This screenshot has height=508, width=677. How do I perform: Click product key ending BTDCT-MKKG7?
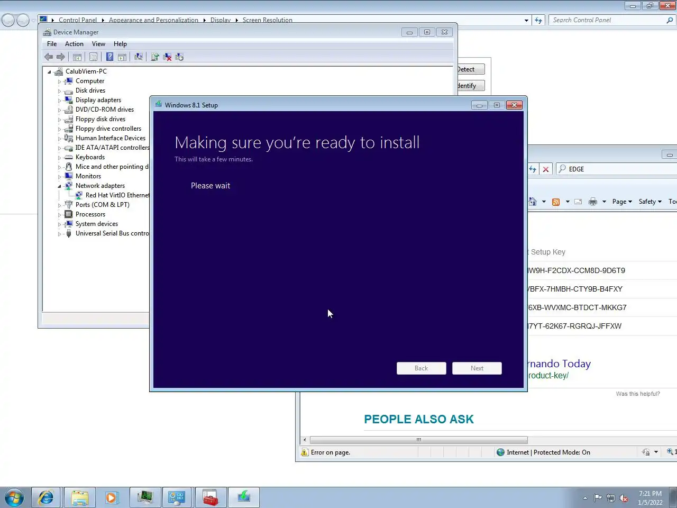pyautogui.click(x=577, y=307)
